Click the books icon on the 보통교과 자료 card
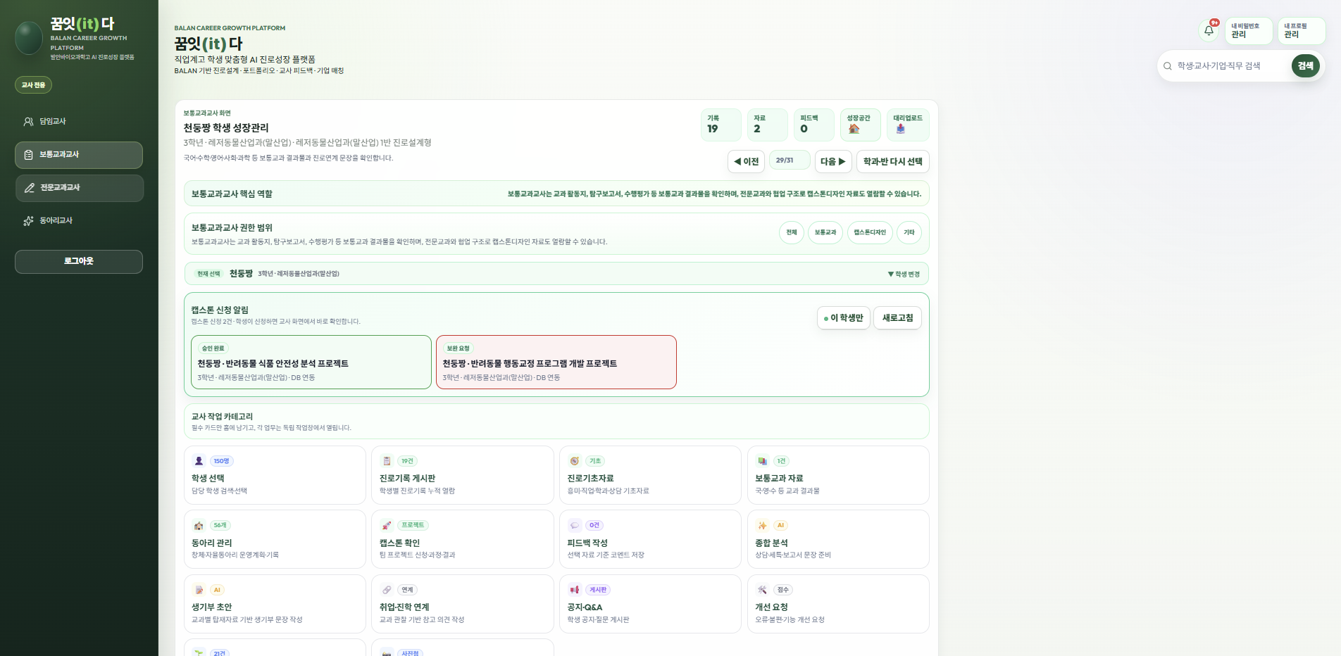The image size is (1341, 656). (762, 461)
